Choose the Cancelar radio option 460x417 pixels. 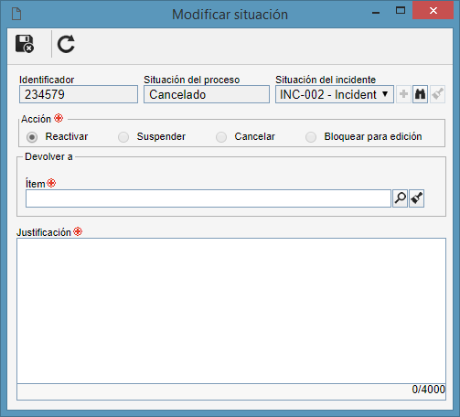[221, 137]
